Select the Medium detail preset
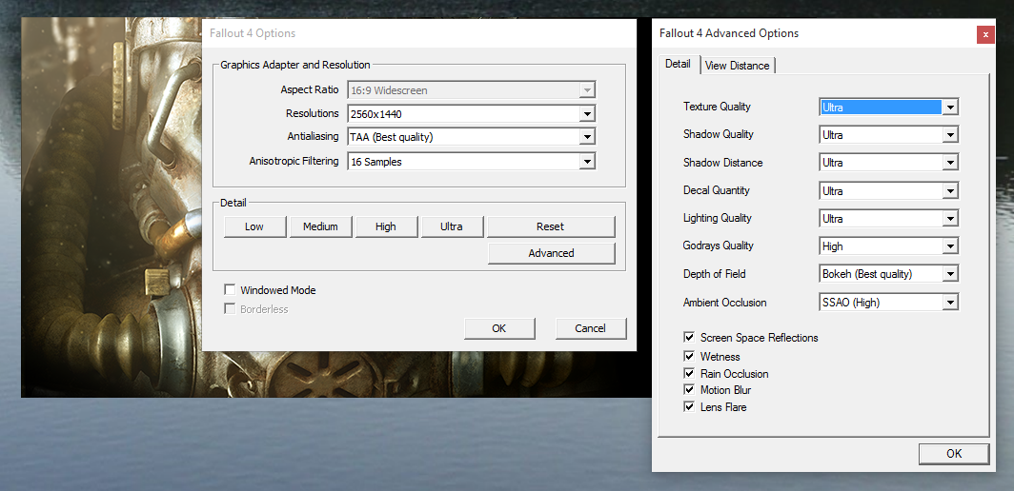 coord(320,226)
